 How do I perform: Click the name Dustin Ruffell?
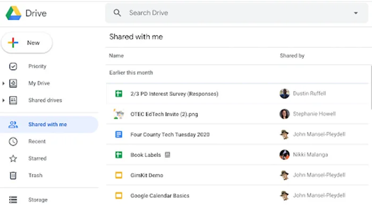click(x=309, y=93)
